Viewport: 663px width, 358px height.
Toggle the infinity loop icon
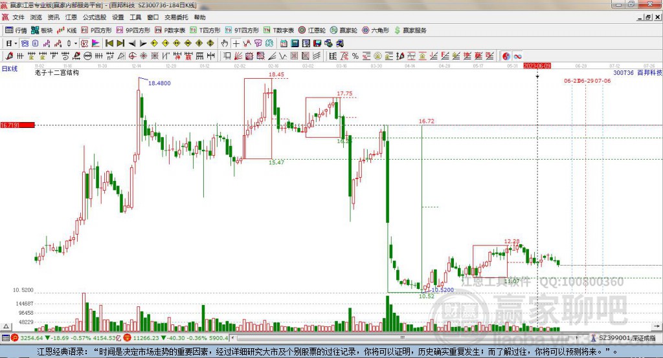pyautogui.click(x=517, y=56)
